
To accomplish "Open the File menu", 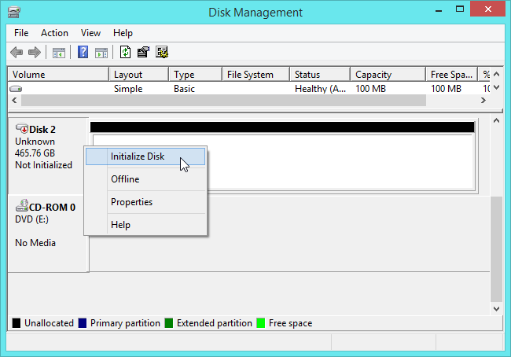I will (x=21, y=33).
